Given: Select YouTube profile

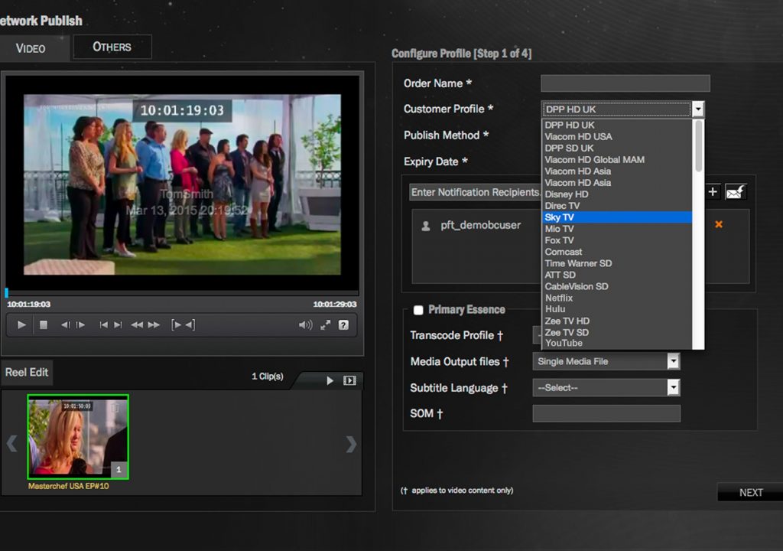Looking at the screenshot, I should pyautogui.click(x=617, y=343).
